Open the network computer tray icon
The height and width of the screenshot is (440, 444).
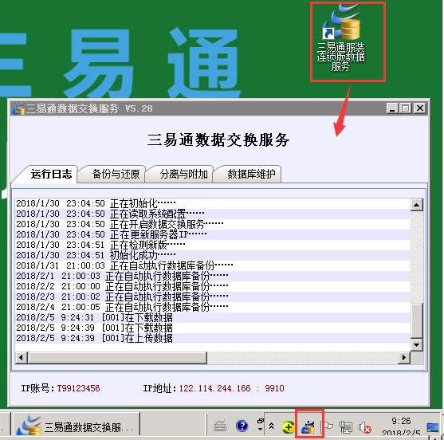pos(346,427)
